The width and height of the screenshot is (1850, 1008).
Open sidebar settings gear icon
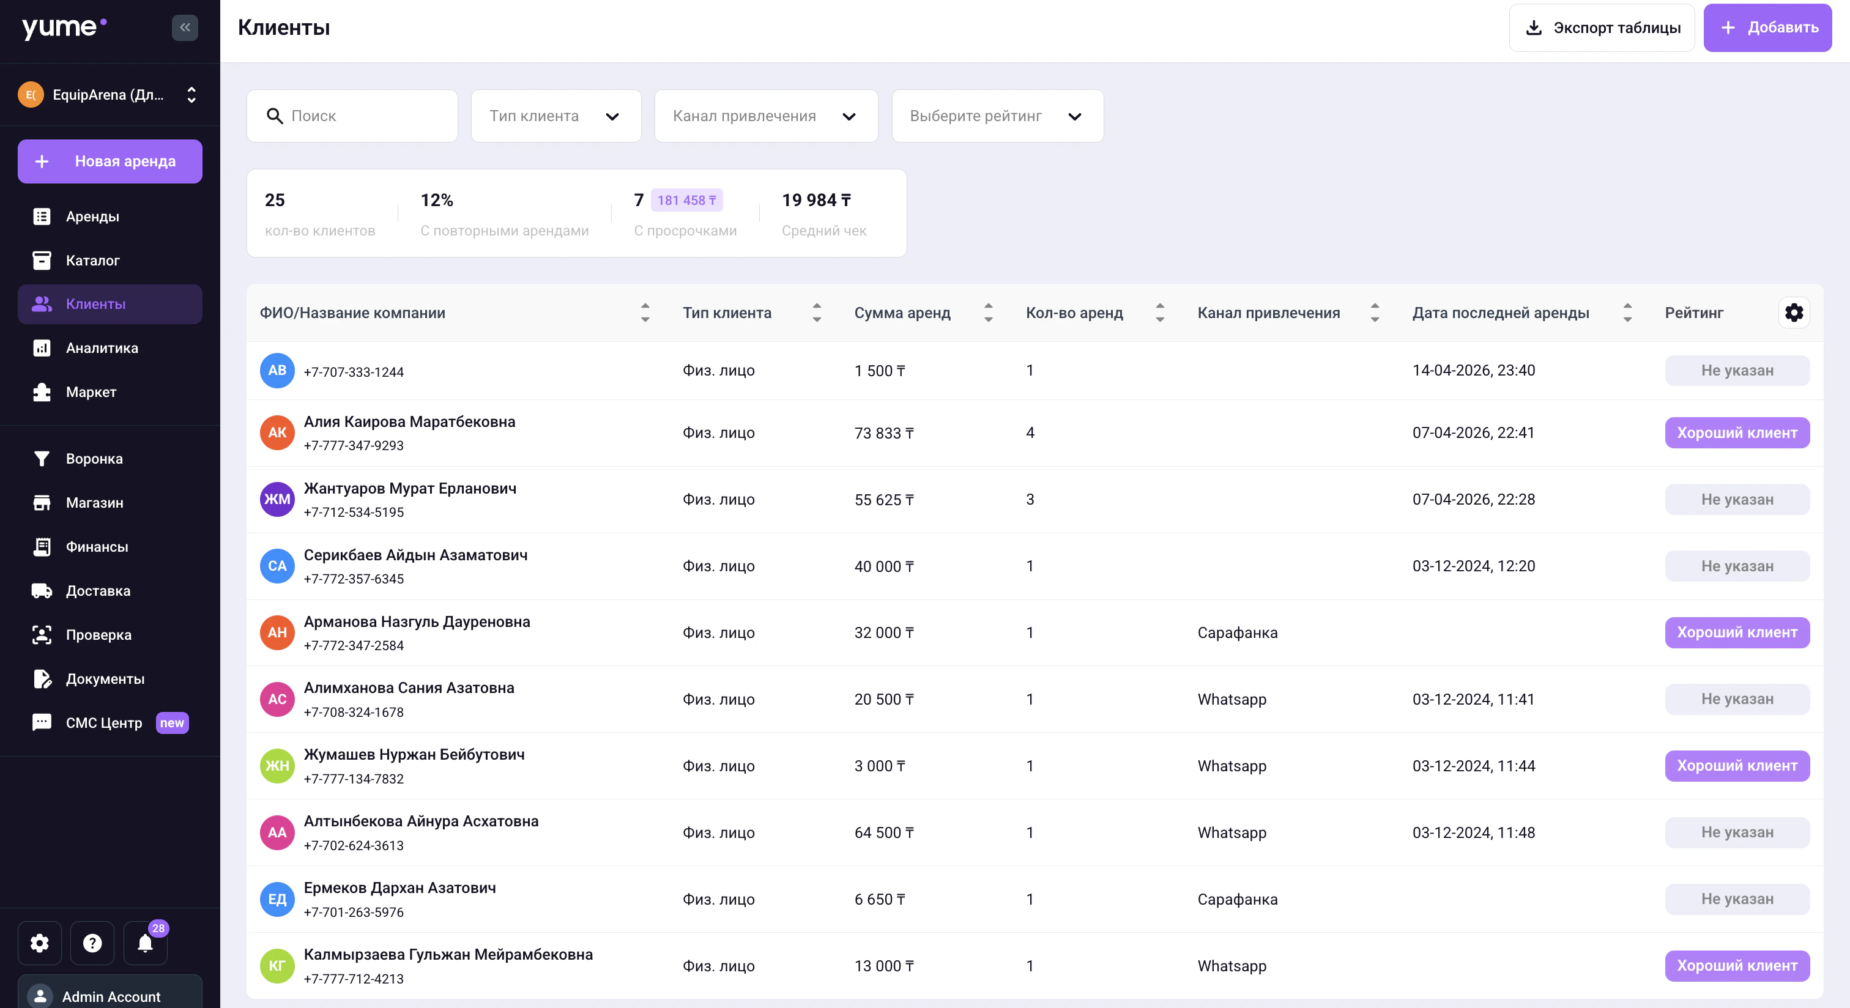pyautogui.click(x=40, y=943)
